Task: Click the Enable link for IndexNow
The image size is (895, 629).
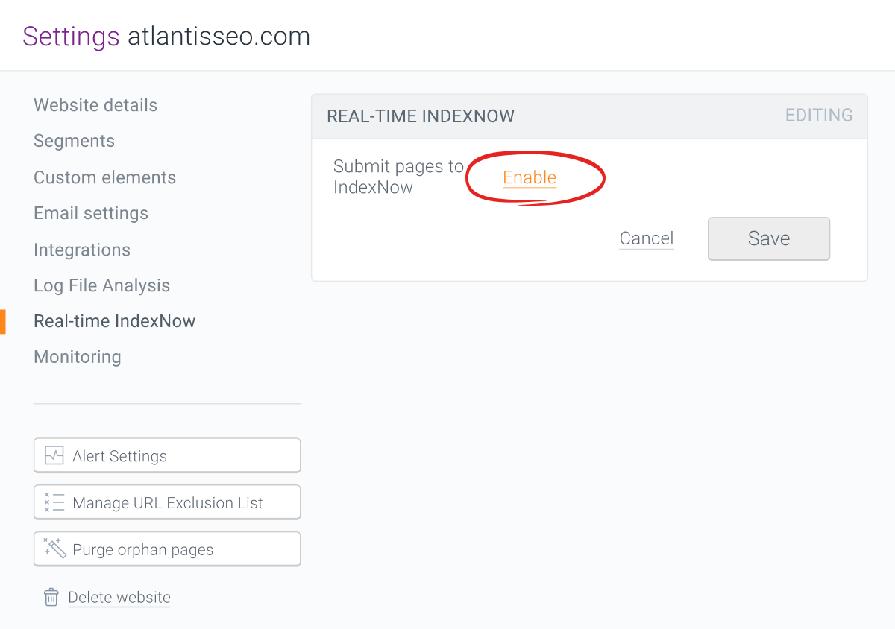Action: point(530,177)
